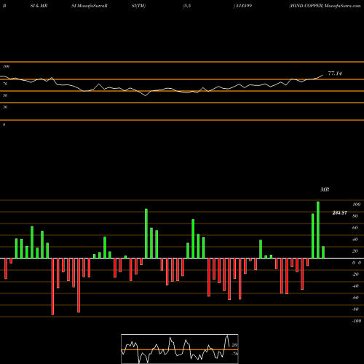
Task: Click the MR label above the bar chart
Action: pyautogui.click(x=325, y=189)
